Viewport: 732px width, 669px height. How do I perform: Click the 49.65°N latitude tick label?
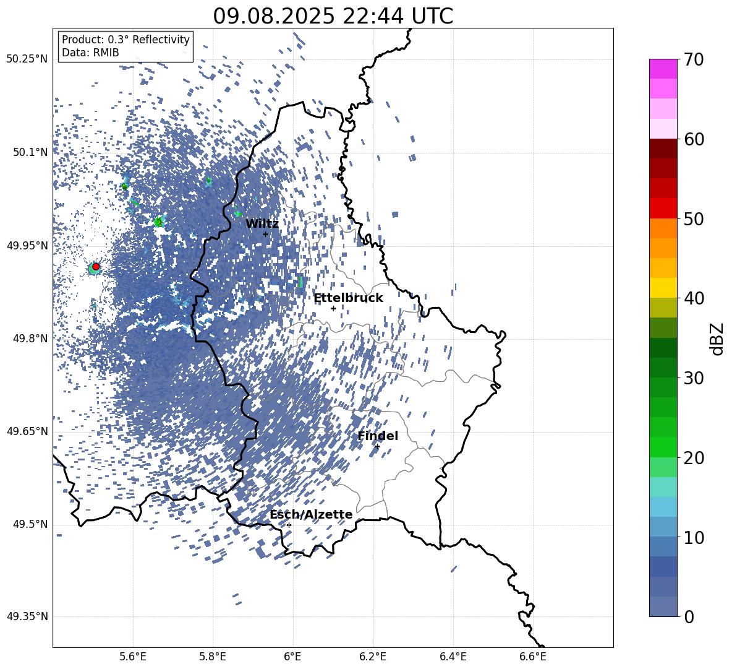[27, 431]
